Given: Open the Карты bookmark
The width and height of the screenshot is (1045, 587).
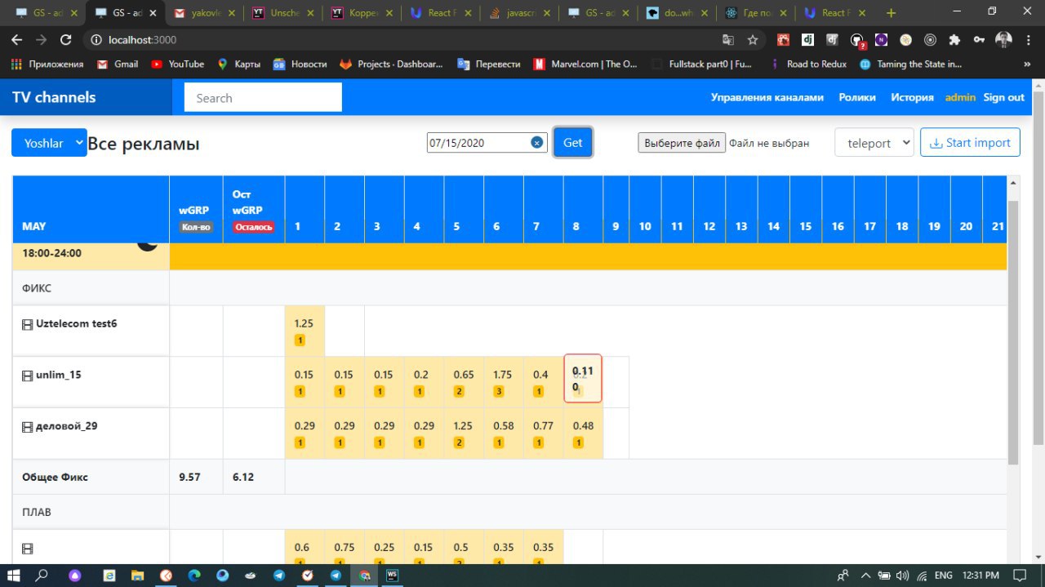Looking at the screenshot, I should pyautogui.click(x=238, y=64).
